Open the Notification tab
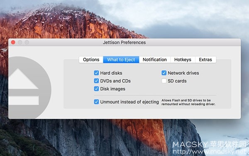The height and width of the screenshot is (156, 249). [x=155, y=59]
